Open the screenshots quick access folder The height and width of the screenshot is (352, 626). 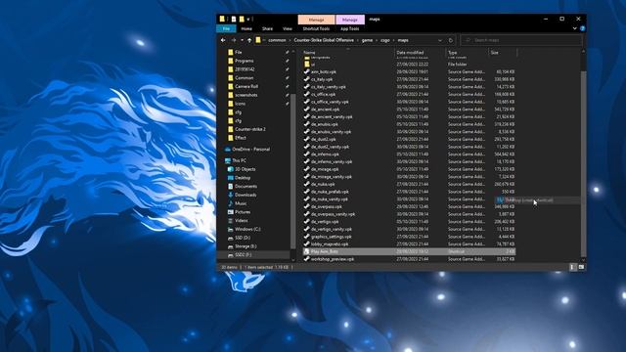click(x=246, y=95)
